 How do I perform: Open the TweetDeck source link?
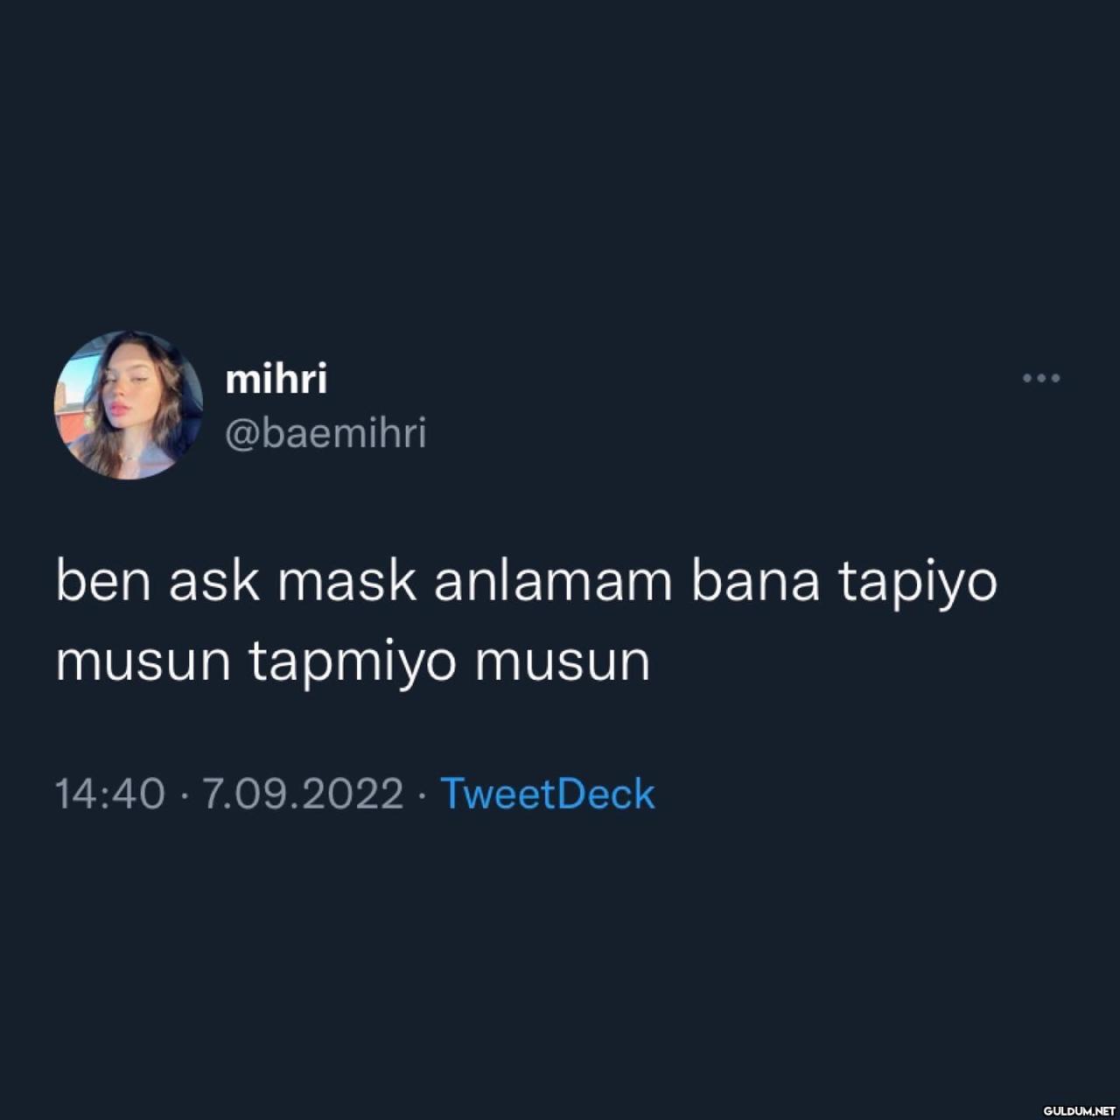(x=547, y=794)
